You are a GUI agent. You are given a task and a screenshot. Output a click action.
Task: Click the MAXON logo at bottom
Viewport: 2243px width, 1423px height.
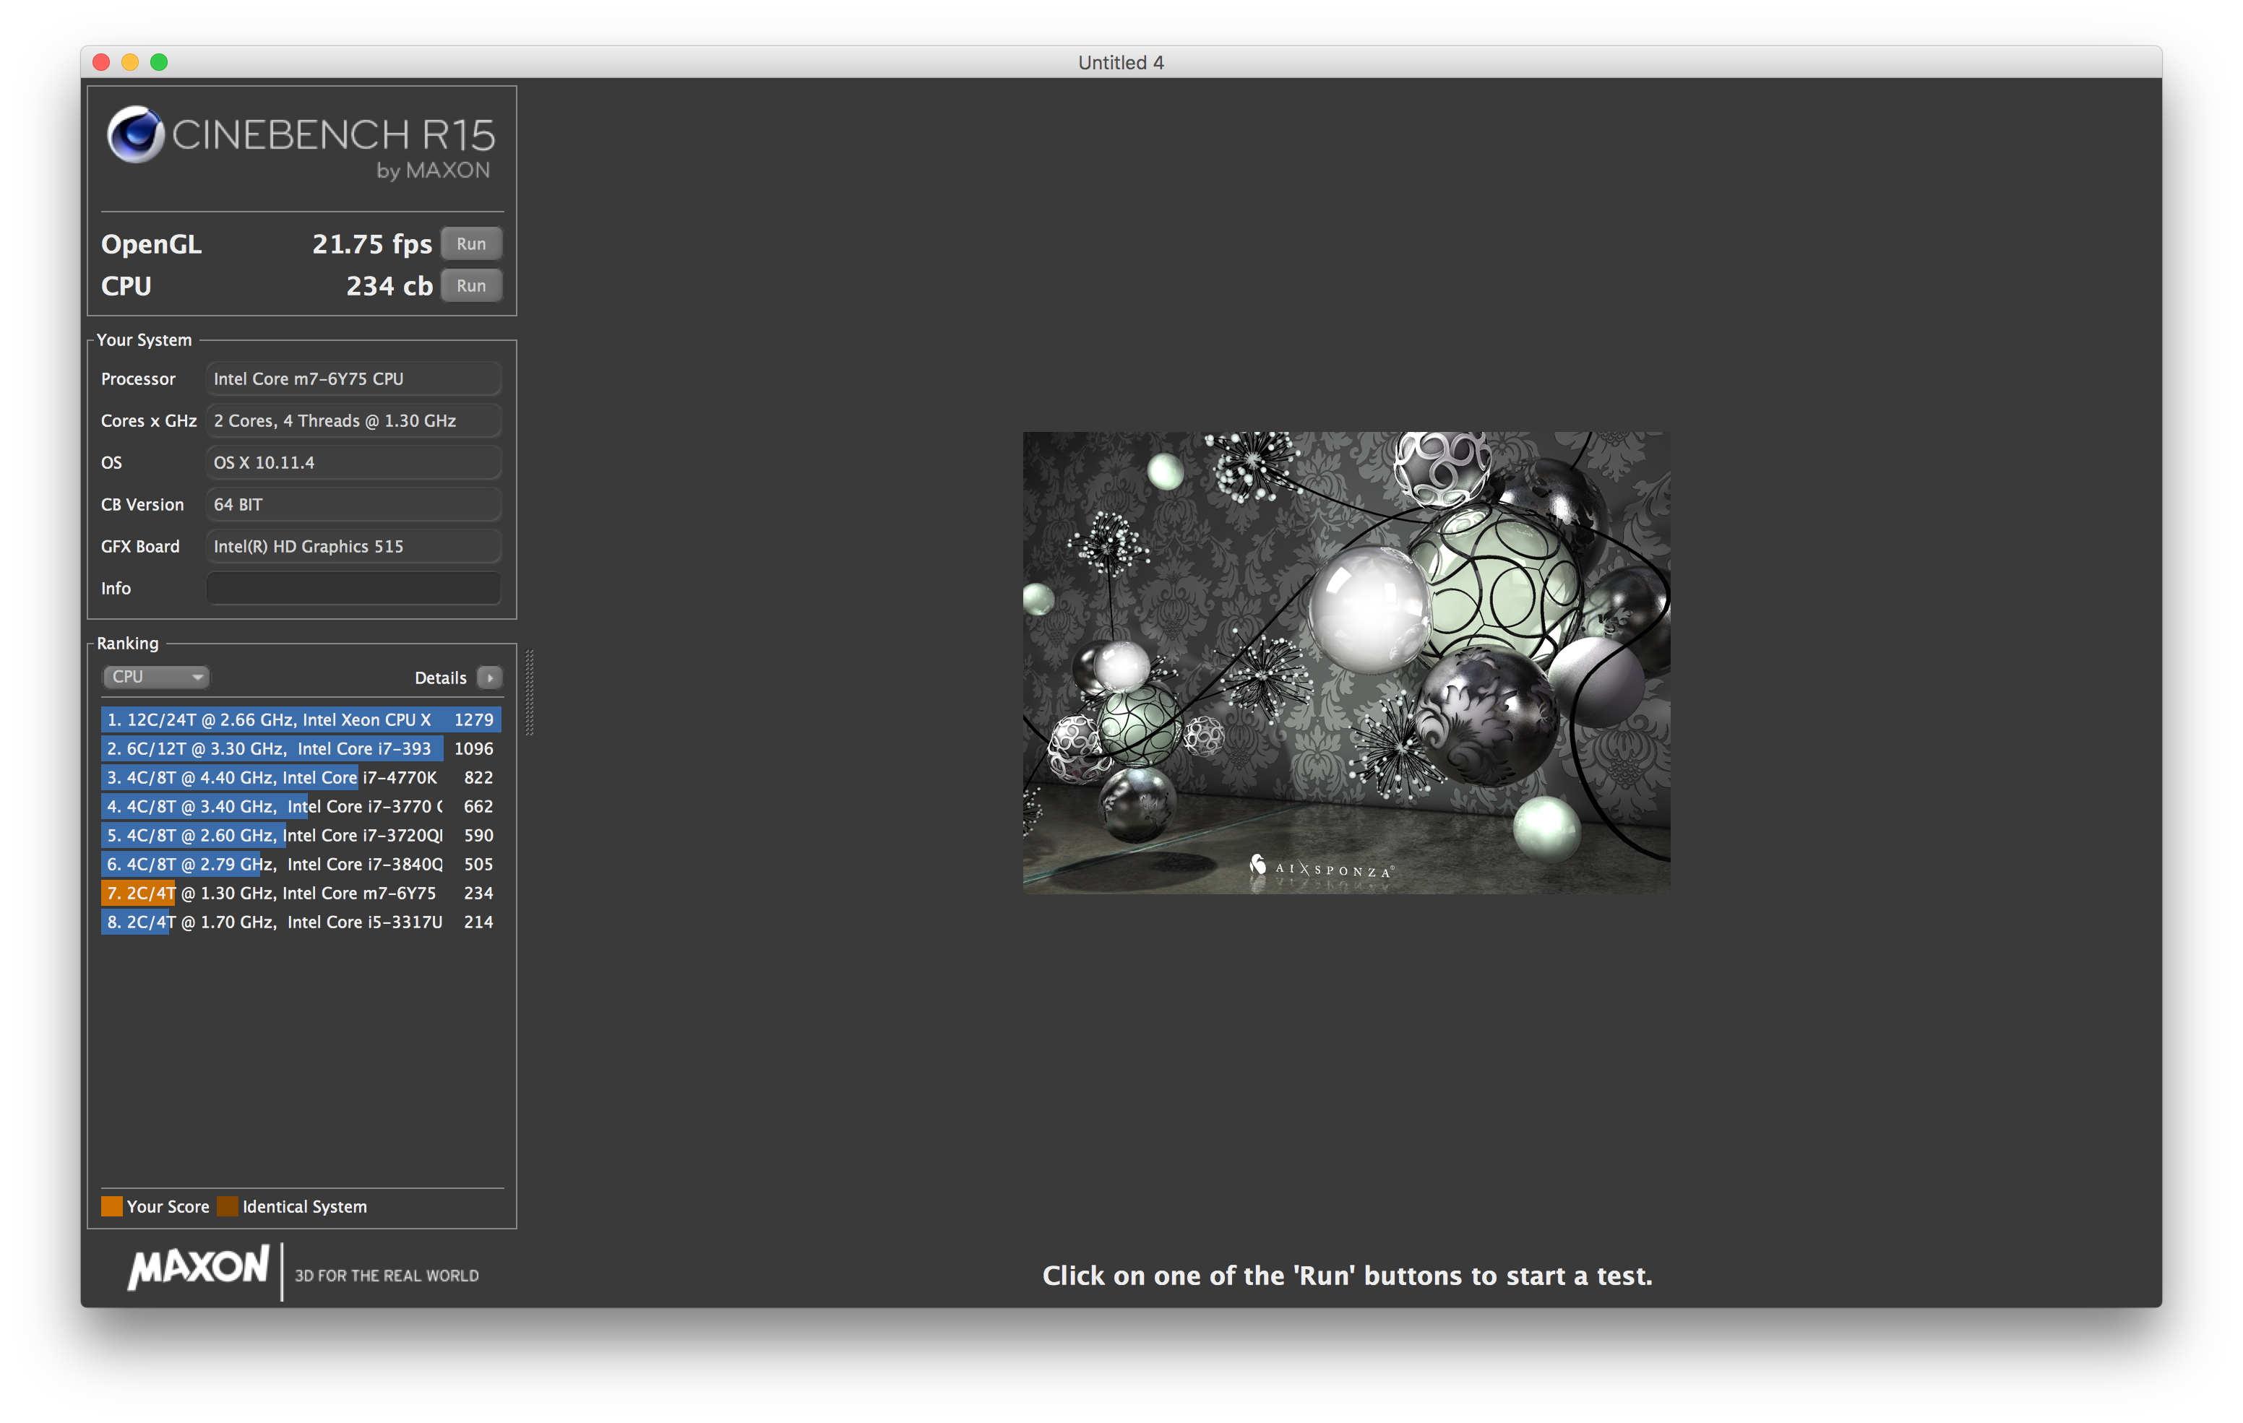pos(199,1268)
